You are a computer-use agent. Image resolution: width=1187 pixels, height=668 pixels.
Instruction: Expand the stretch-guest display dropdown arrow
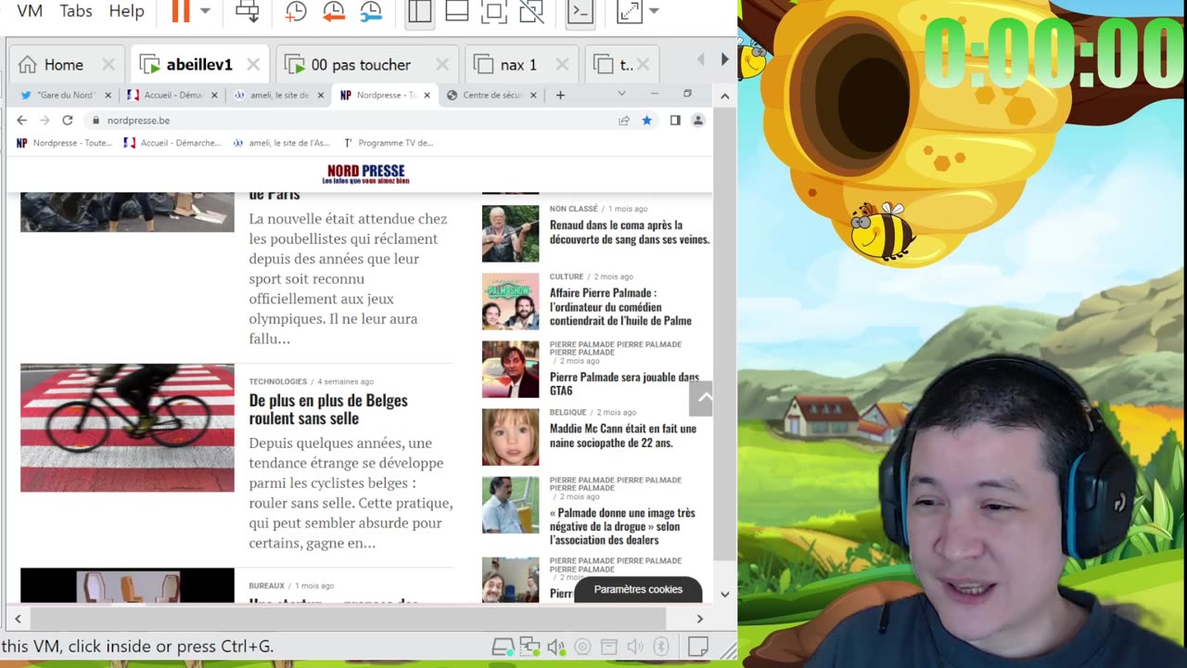pyautogui.click(x=654, y=11)
